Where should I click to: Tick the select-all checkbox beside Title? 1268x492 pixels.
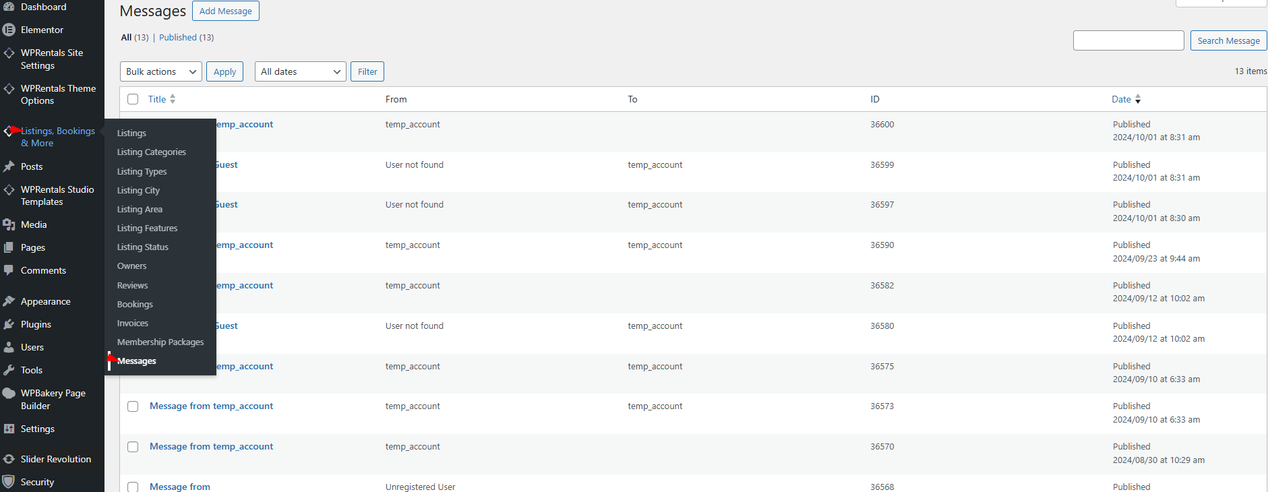[x=133, y=99]
